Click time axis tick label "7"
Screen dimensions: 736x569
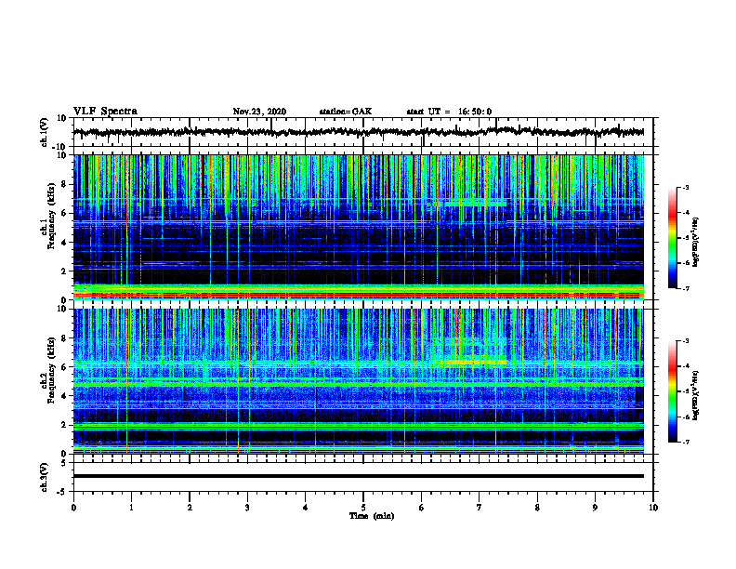click(480, 508)
